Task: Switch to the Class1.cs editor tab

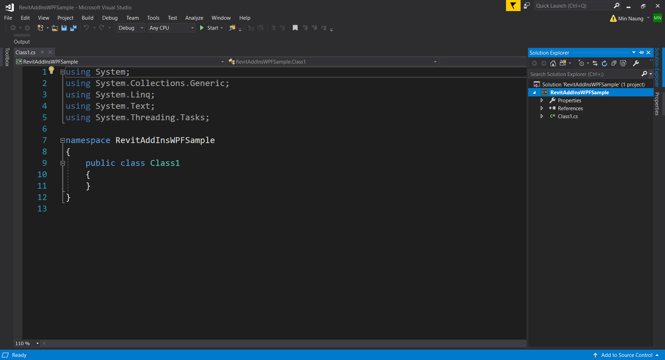Action: (x=26, y=53)
